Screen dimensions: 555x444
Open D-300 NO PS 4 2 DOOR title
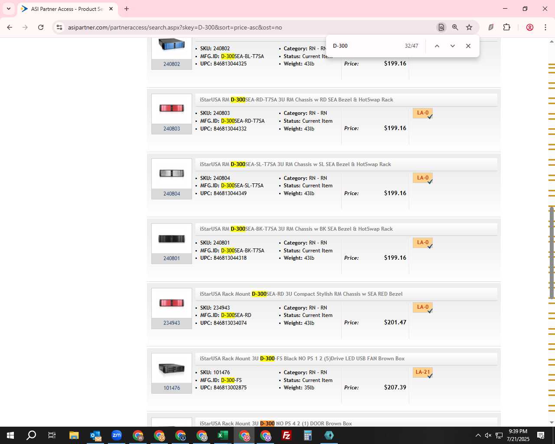[x=276, y=424]
